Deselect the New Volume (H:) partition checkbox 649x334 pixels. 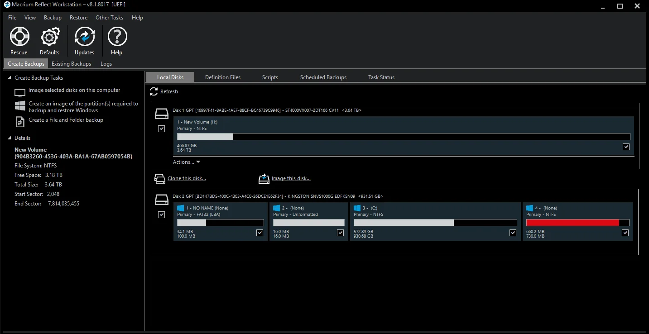(626, 147)
